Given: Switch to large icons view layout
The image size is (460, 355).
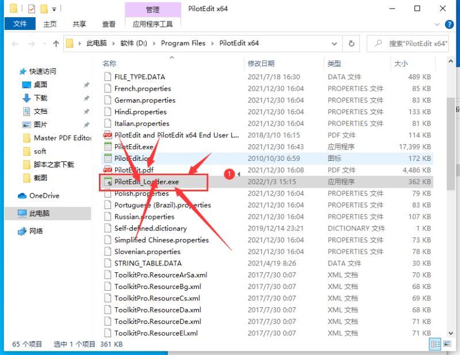Looking at the screenshot, I should [x=447, y=344].
